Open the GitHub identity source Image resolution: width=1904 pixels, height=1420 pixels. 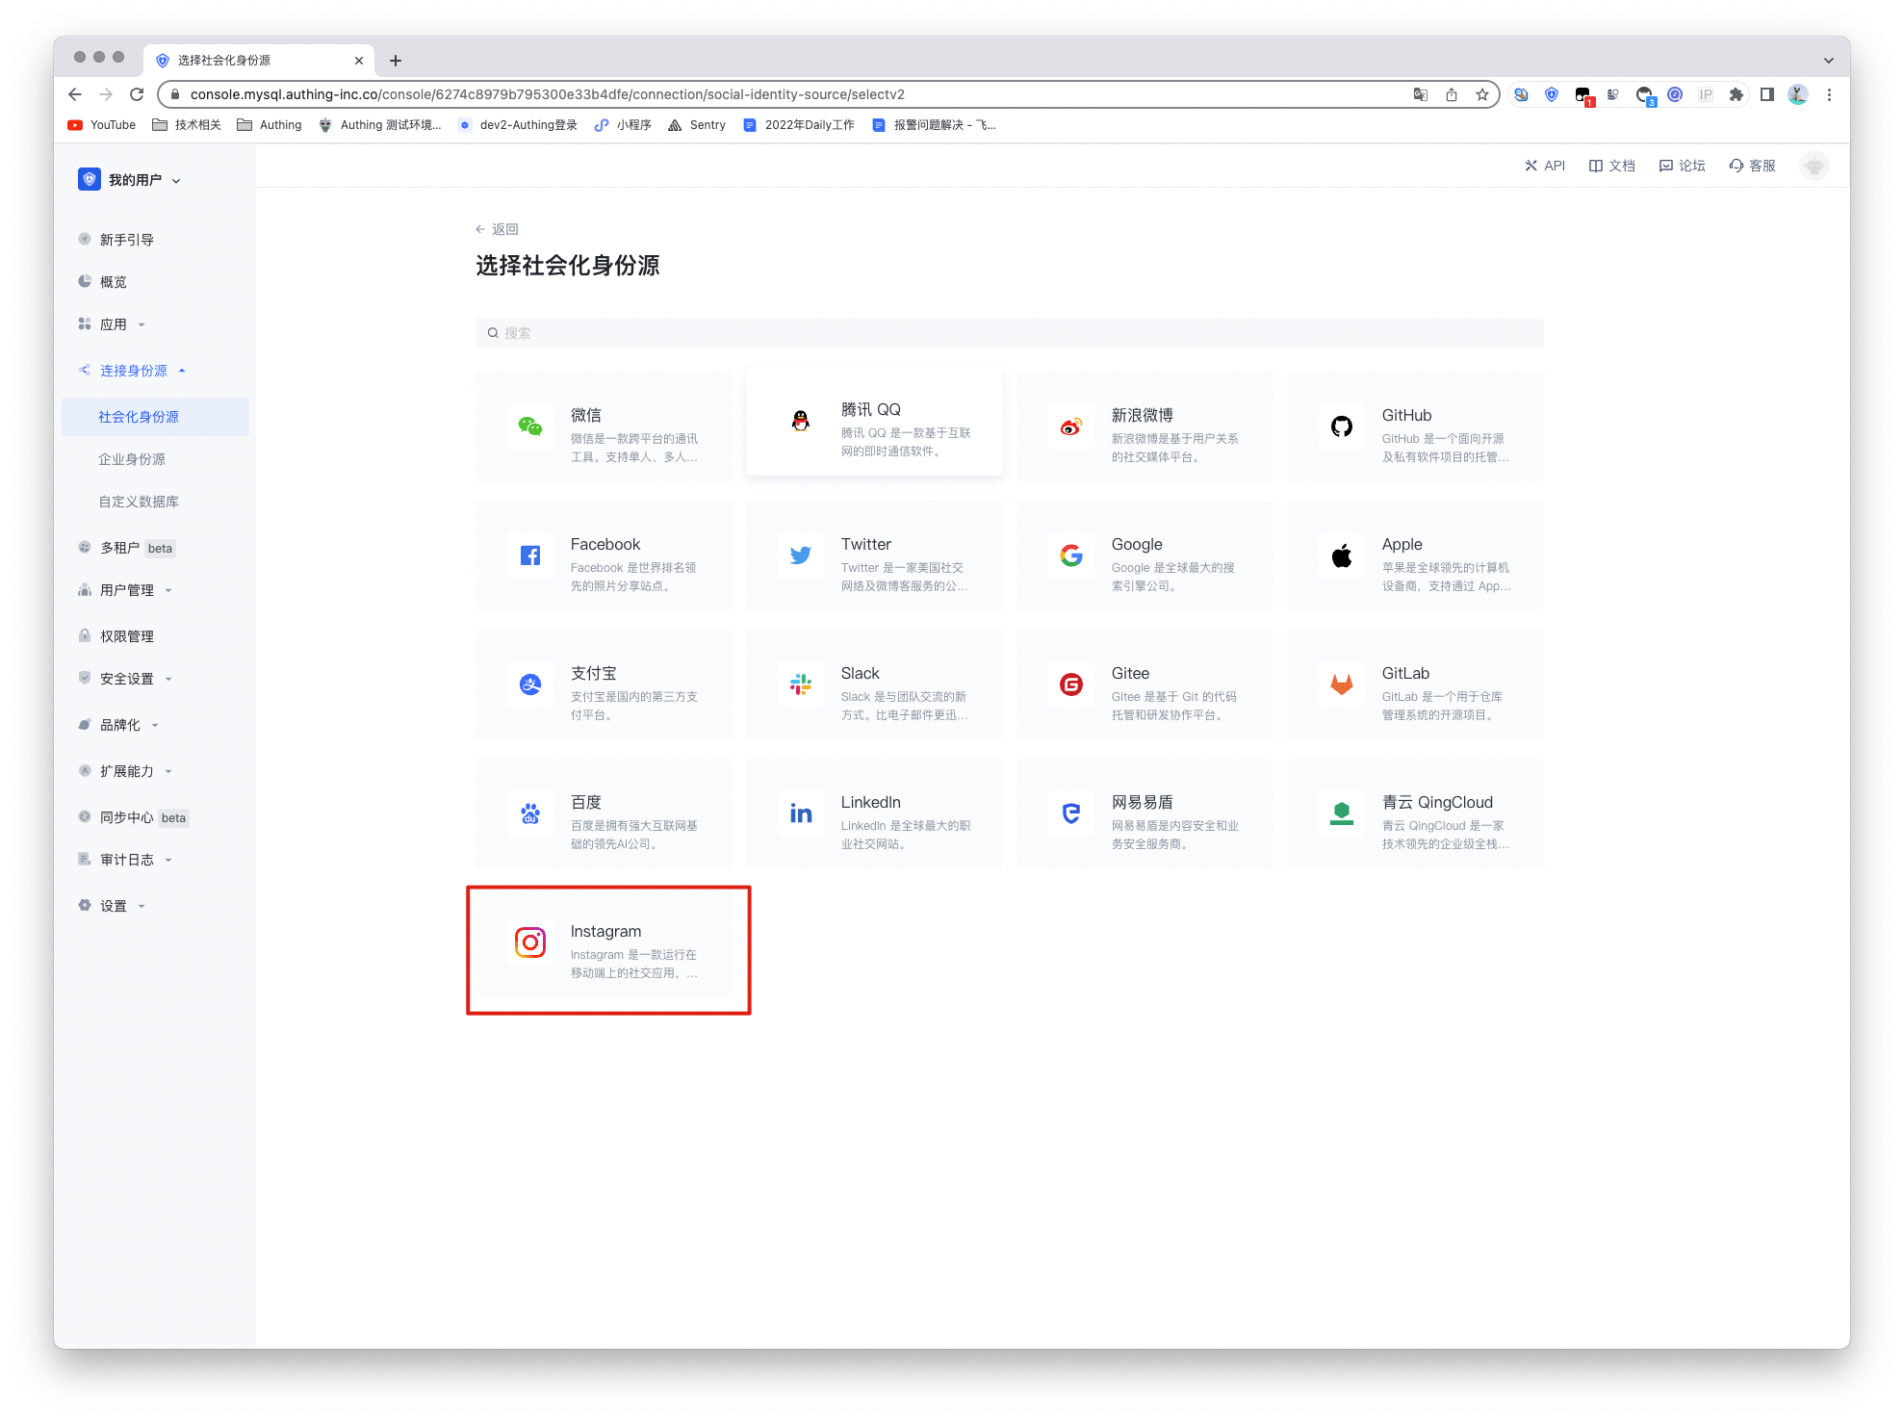pyautogui.click(x=1414, y=426)
